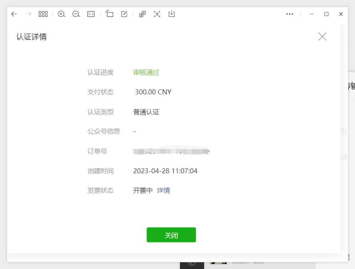Image resolution: width=355 pixels, height=269 pixels.
Task: Click the green 关闭 button
Action: [171, 235]
